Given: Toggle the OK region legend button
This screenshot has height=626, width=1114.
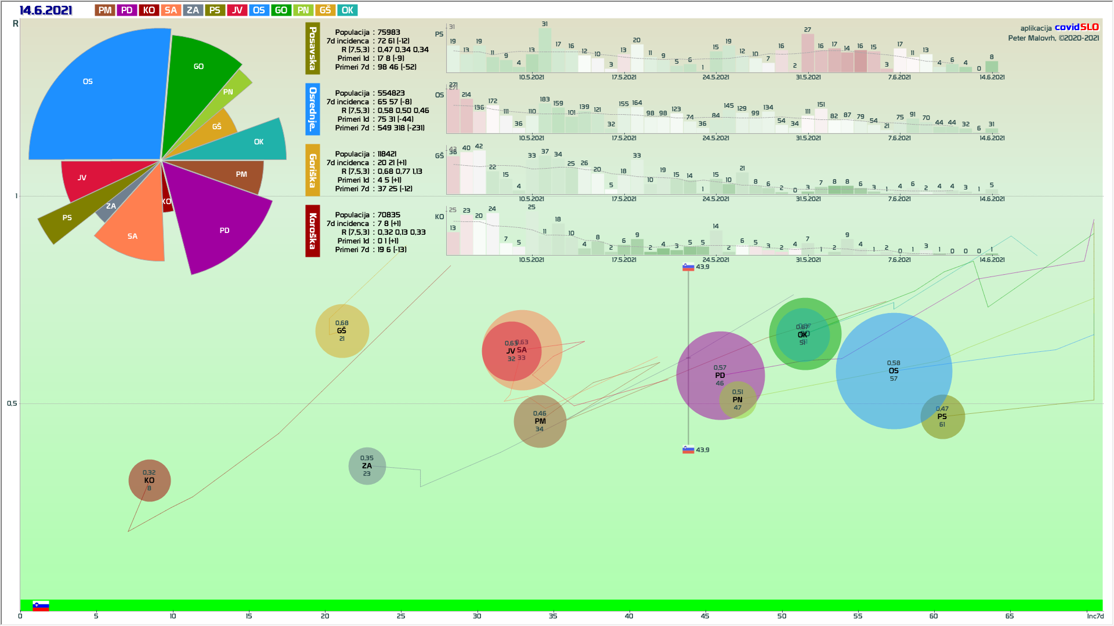Looking at the screenshot, I should (347, 10).
